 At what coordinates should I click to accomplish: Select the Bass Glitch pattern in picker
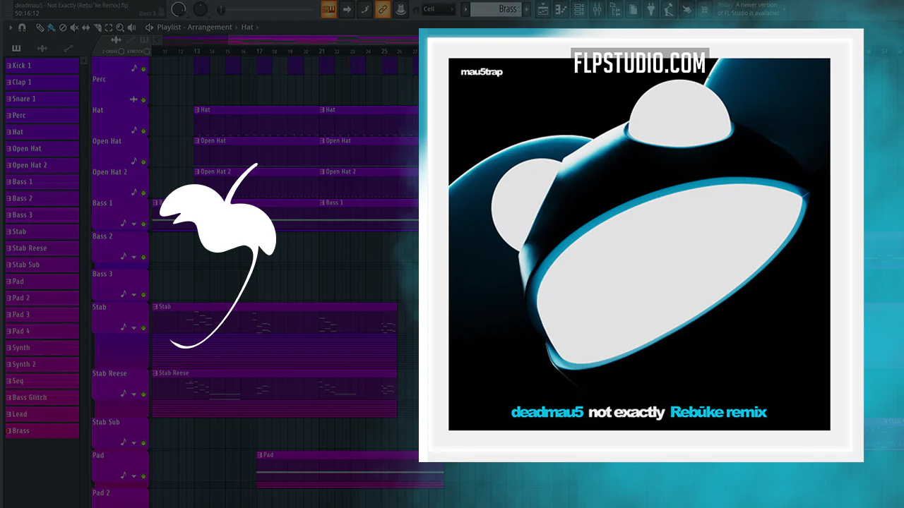(x=42, y=397)
